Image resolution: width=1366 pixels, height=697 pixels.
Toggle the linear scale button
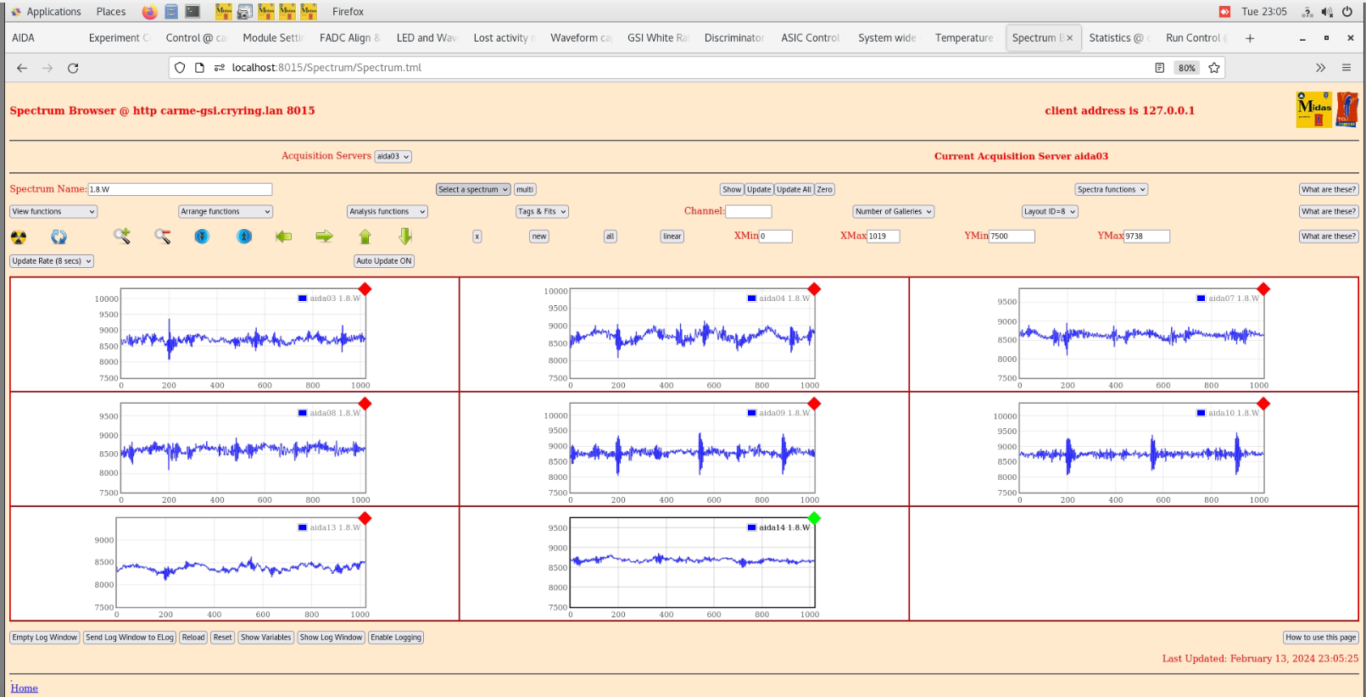click(x=672, y=237)
